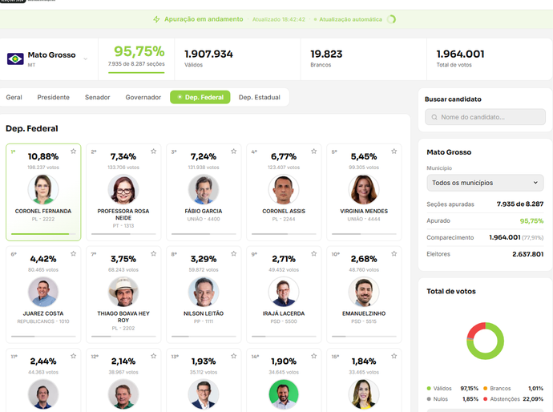
Task: Star the Irajá Lacerda card
Action: tap(314, 253)
